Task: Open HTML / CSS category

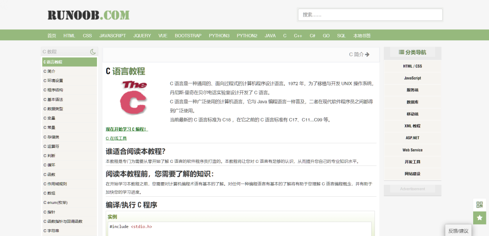Action: [412, 66]
